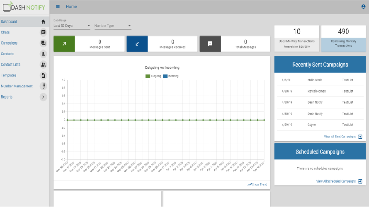Image resolution: width=369 pixels, height=207 pixels.
Task: Open the user account profile icon
Action: 364,7
